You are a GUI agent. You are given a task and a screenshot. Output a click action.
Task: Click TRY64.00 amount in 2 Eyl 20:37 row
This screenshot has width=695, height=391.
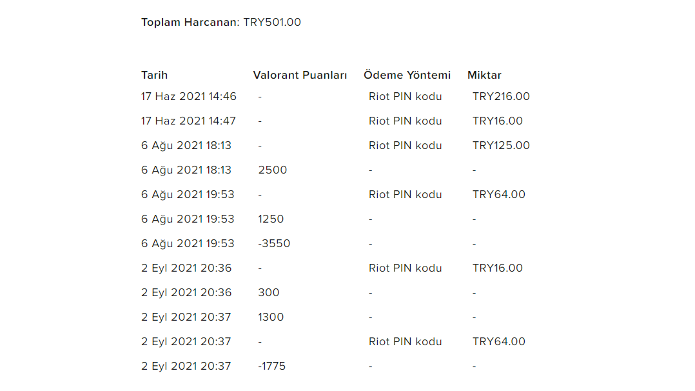tap(498, 341)
